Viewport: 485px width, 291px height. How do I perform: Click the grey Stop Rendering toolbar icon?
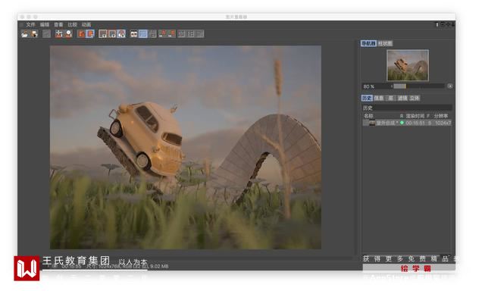(46, 33)
